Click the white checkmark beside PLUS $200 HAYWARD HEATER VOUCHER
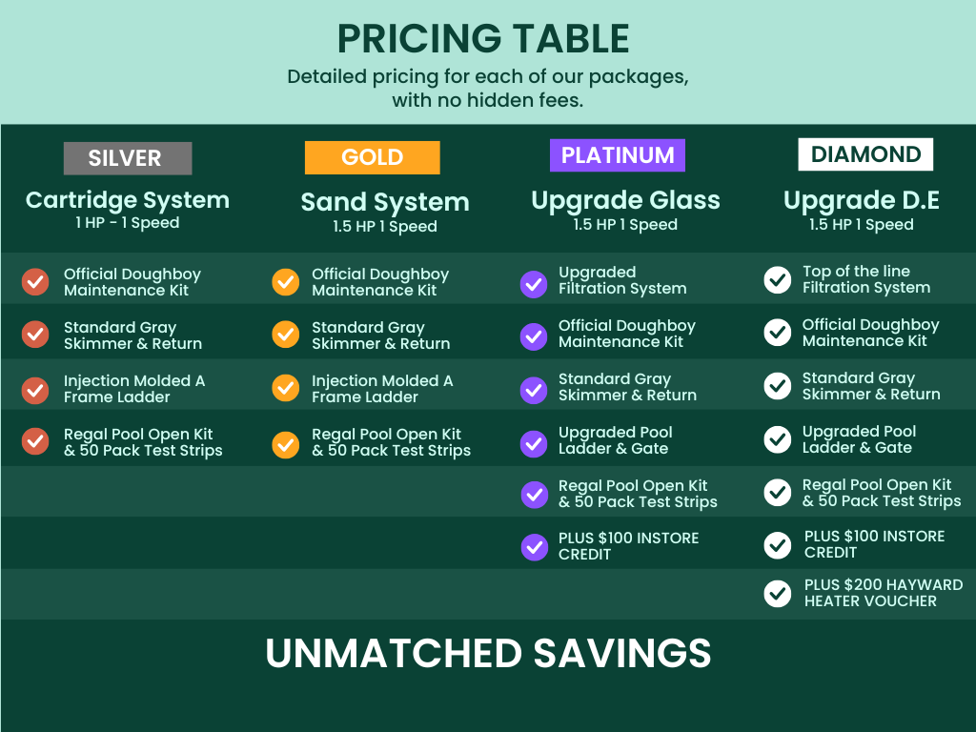 point(778,594)
